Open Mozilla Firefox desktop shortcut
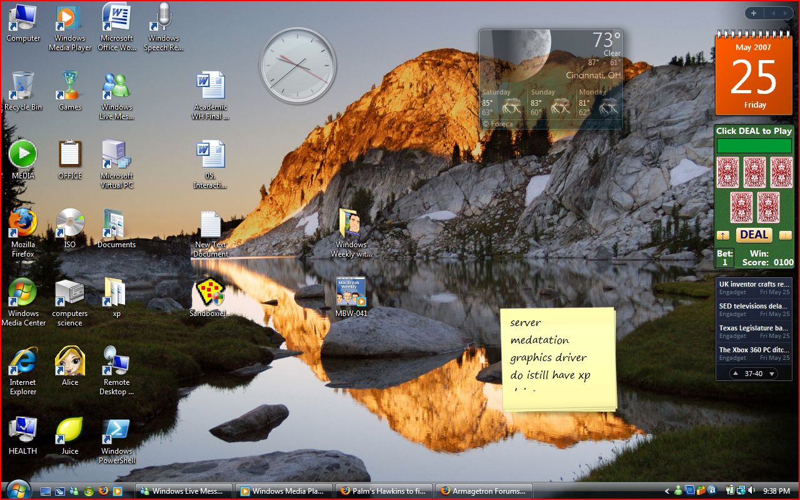 pos(23,224)
